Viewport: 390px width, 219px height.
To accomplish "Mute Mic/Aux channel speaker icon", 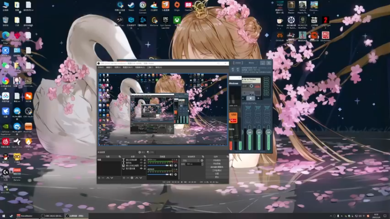I will pyautogui.click(x=171, y=165).
